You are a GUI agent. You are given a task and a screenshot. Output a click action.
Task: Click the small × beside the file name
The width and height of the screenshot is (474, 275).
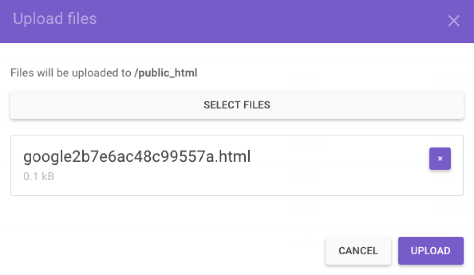(440, 159)
